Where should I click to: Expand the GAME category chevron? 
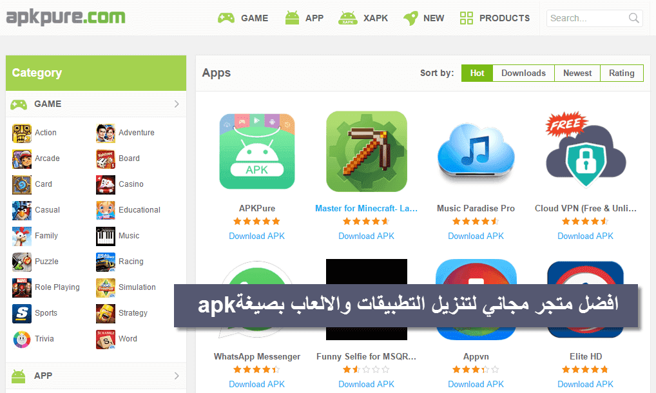[177, 104]
